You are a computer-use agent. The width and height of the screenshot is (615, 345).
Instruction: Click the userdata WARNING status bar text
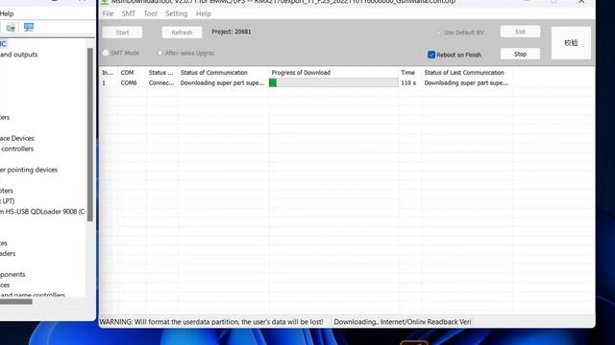click(211, 322)
